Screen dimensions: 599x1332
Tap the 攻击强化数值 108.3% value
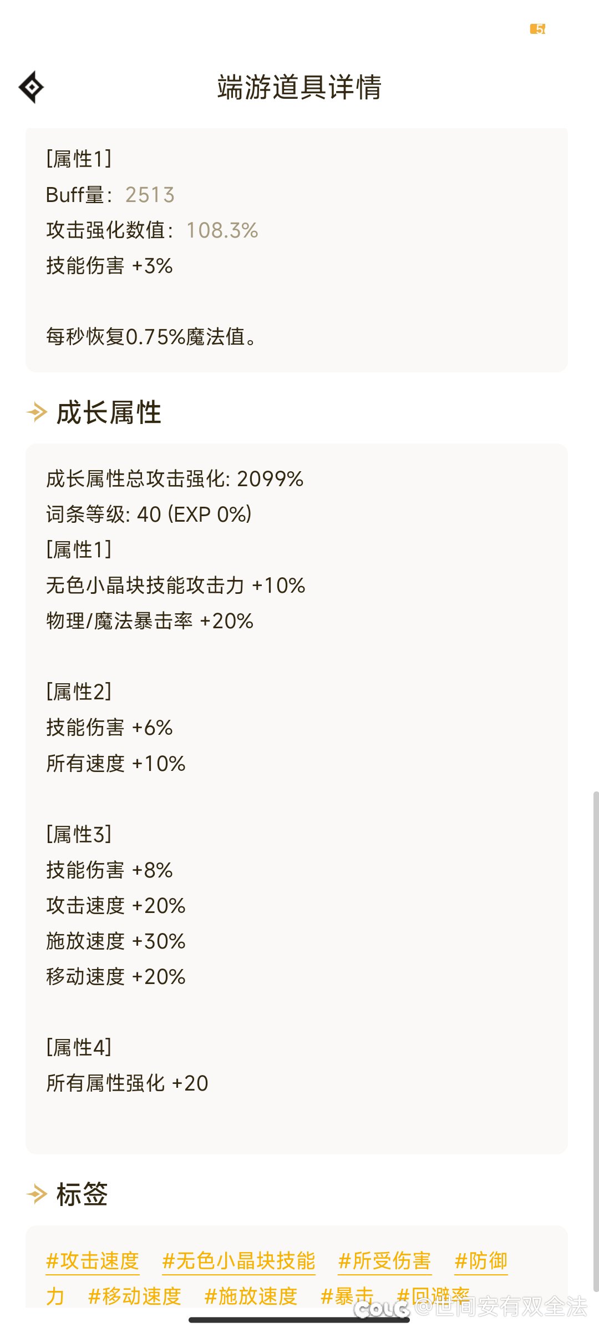(x=222, y=230)
